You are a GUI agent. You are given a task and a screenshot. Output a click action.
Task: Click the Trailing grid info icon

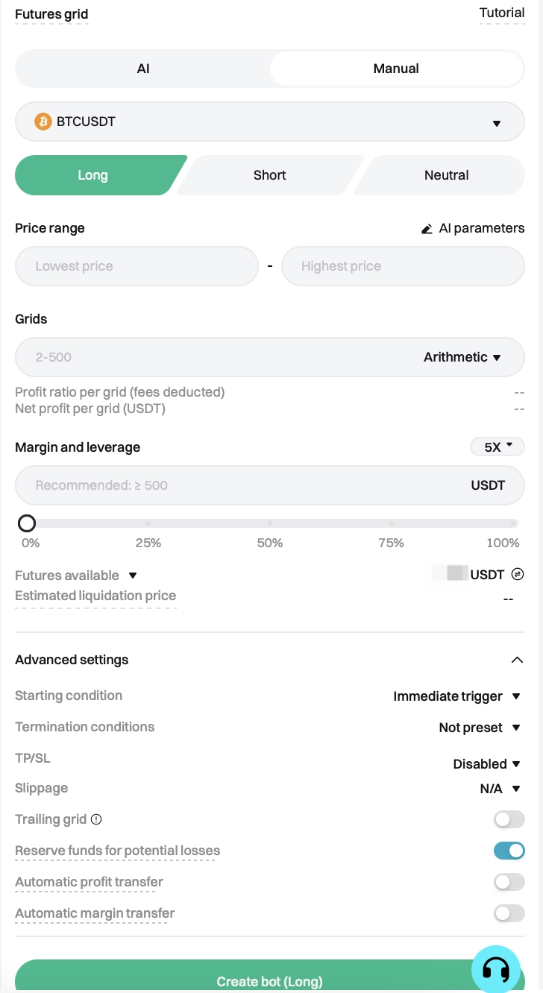[96, 819]
